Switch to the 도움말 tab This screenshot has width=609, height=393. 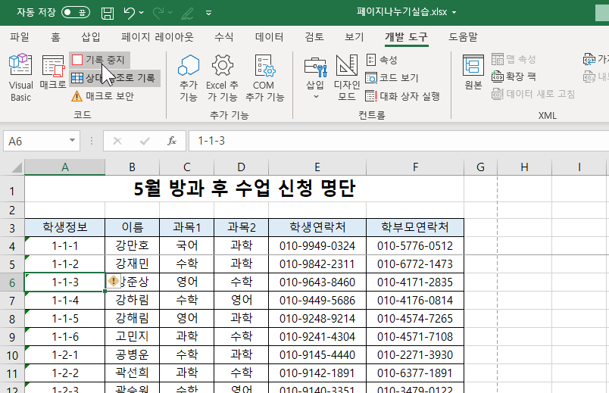coord(463,37)
